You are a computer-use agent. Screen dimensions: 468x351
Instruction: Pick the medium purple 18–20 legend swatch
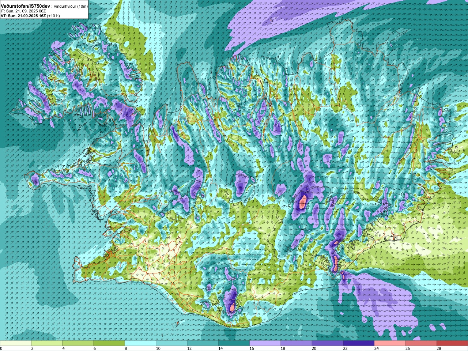tap(297, 343)
